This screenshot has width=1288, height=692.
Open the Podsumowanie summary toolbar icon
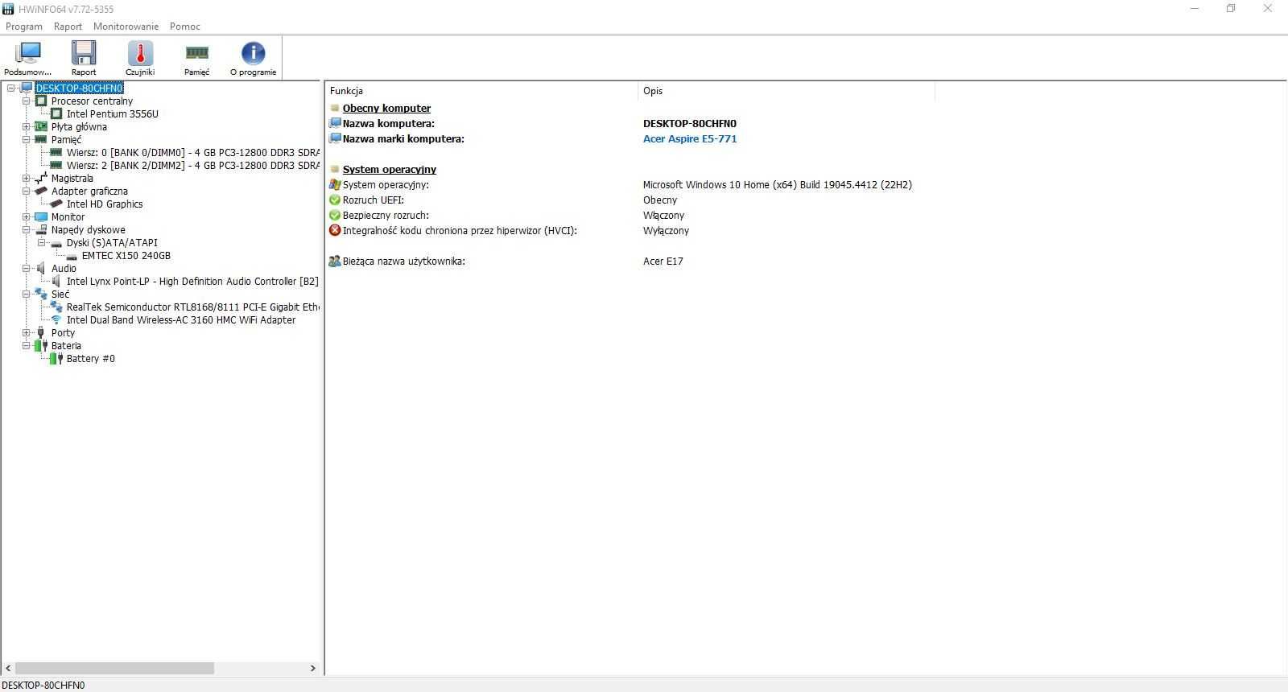click(28, 54)
